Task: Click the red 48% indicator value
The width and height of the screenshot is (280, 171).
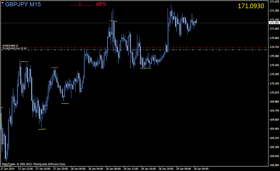Action: [101, 4]
